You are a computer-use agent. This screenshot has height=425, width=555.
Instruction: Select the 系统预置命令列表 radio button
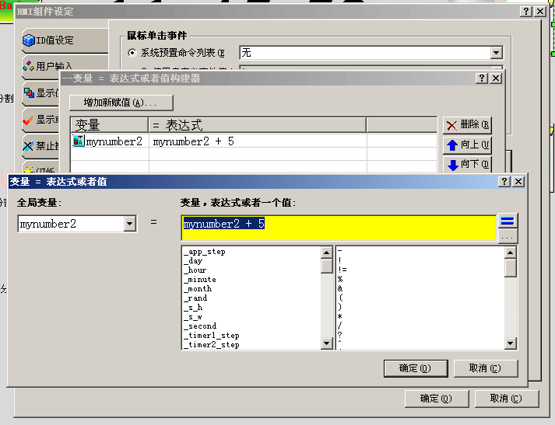132,53
